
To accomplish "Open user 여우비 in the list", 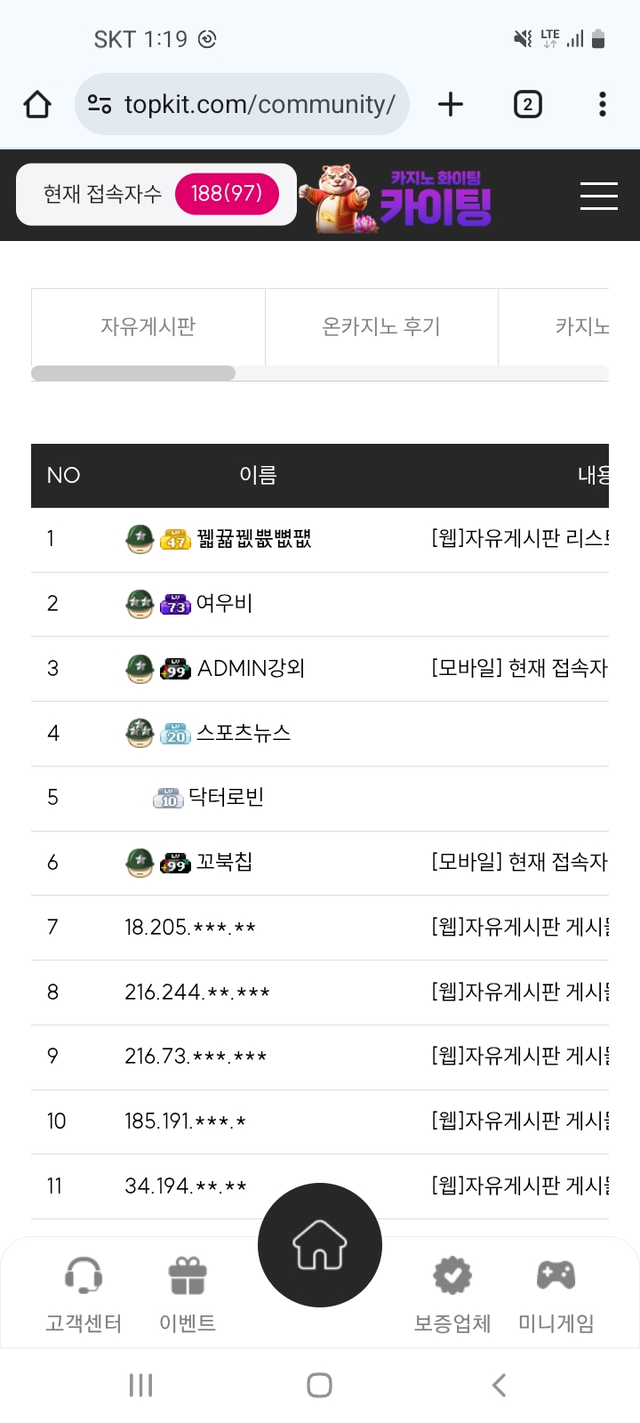I will 224,603.
